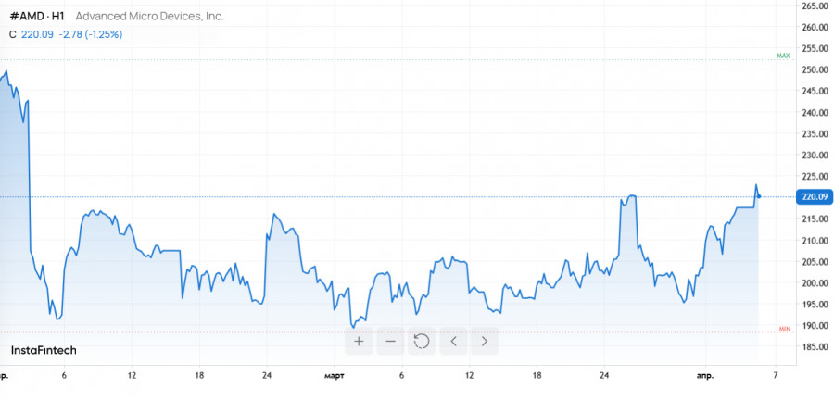Click current price tag 220.09 on axis
The image size is (834, 400).
click(814, 197)
